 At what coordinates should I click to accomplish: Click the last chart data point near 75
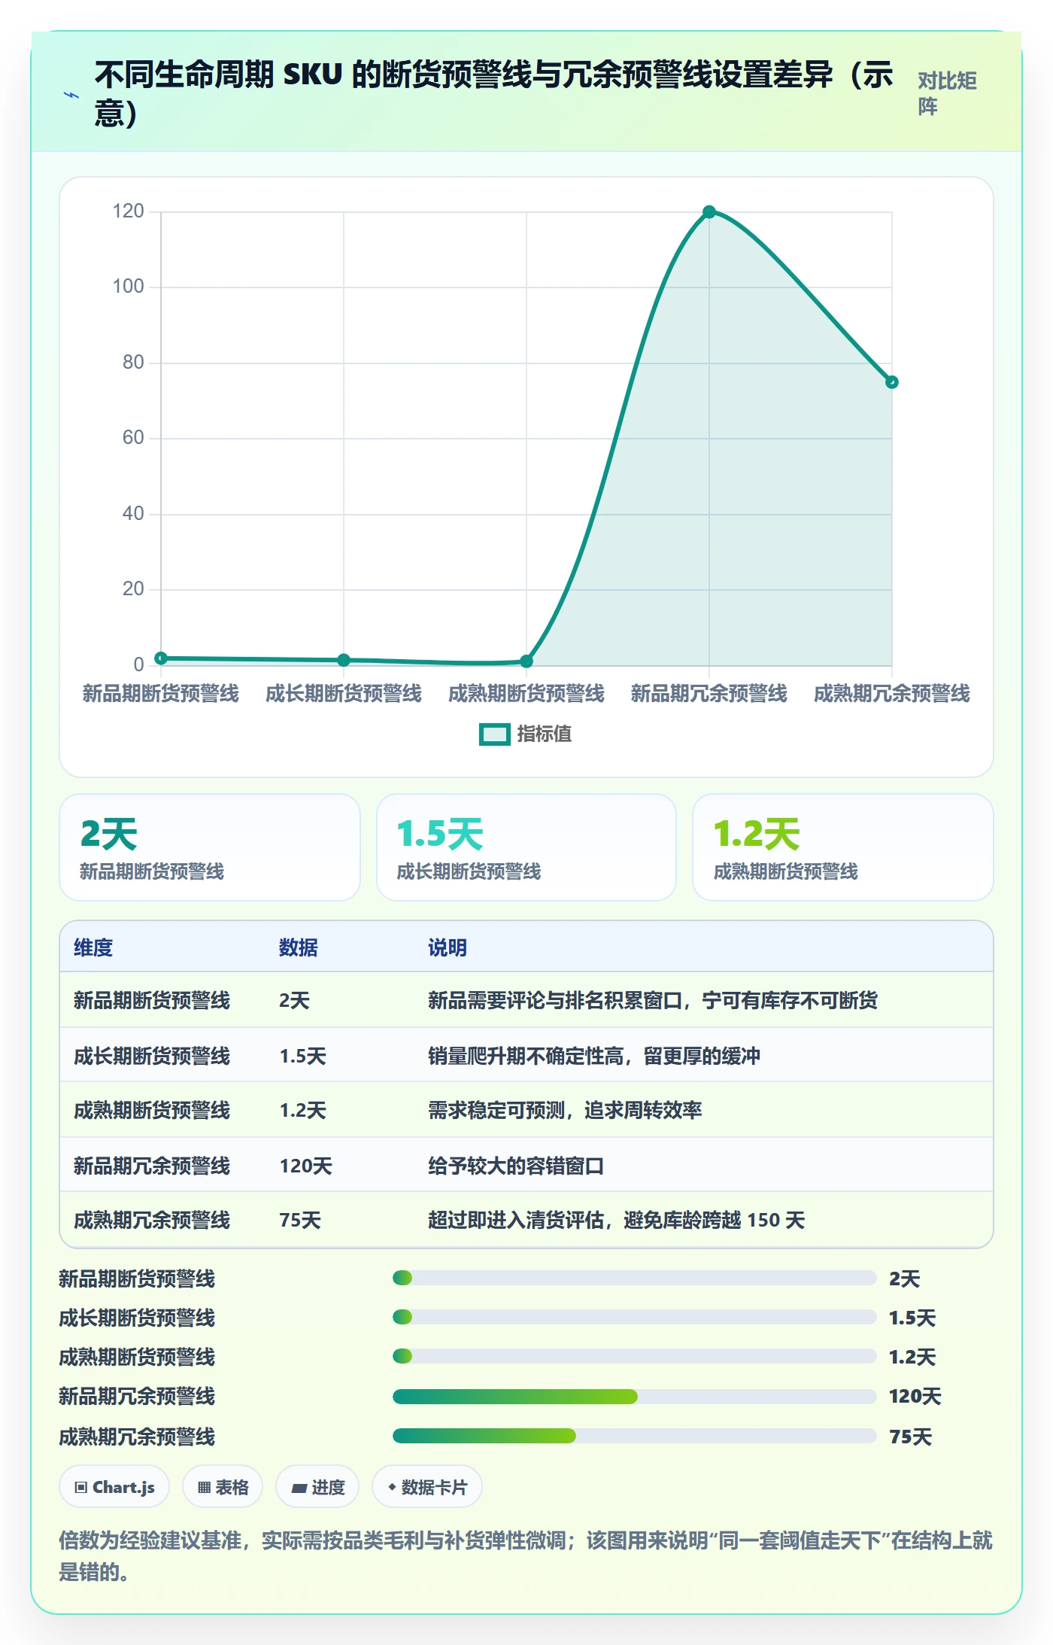pyautogui.click(x=891, y=382)
